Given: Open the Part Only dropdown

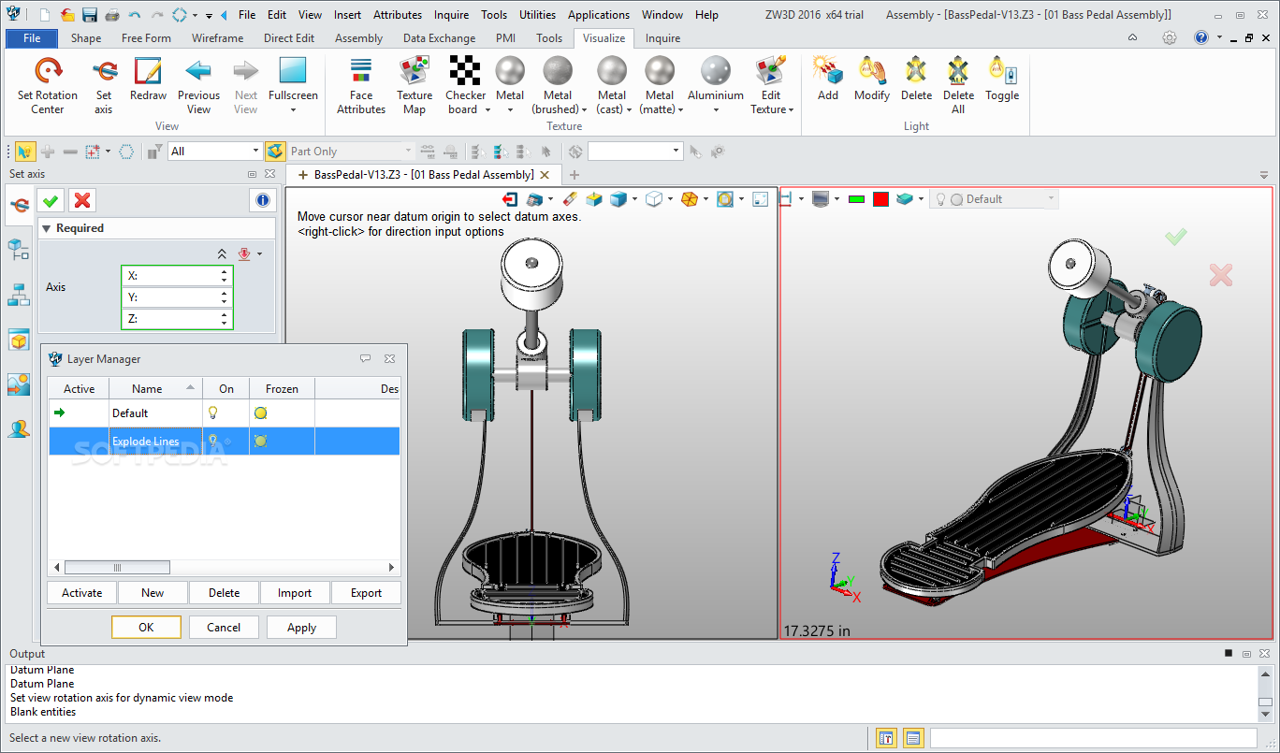Looking at the screenshot, I should click(x=408, y=152).
